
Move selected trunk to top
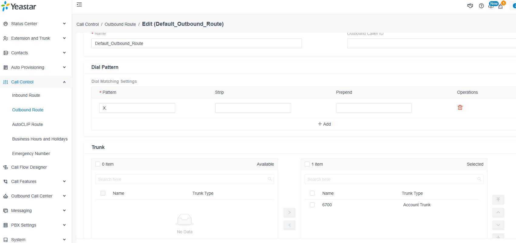pos(498,200)
